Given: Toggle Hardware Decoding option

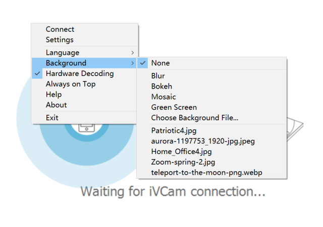Looking at the screenshot, I should pos(84,73).
